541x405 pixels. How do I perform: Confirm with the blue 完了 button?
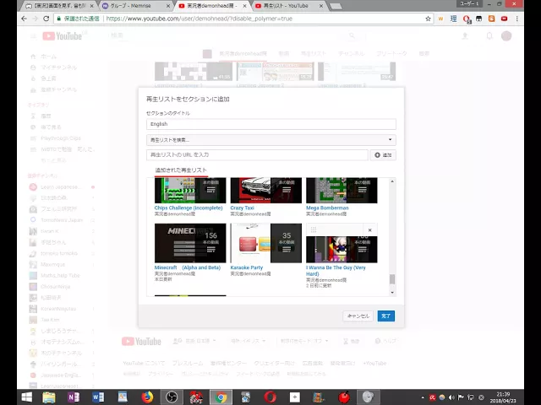coord(386,316)
